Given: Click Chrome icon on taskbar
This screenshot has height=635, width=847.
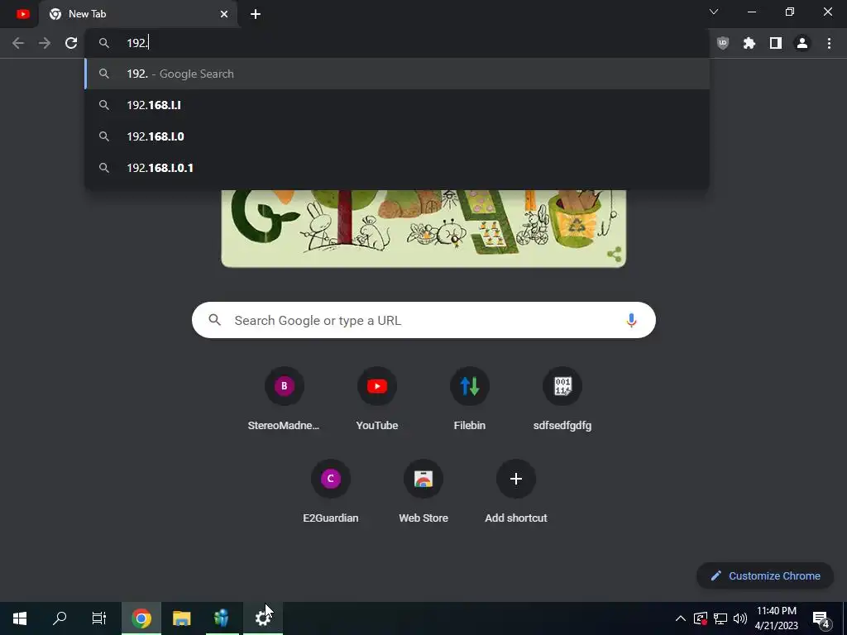Looking at the screenshot, I should (141, 618).
